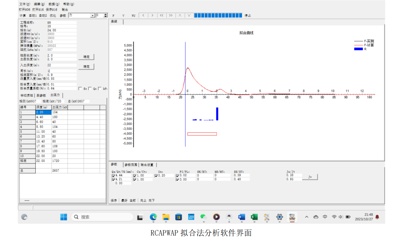Toggle the Ss checkbox
Viewport: 404px width, 238px height.
(80, 89)
